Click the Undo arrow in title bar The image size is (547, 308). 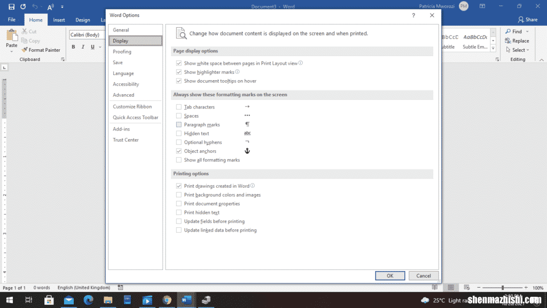(x=35, y=6)
